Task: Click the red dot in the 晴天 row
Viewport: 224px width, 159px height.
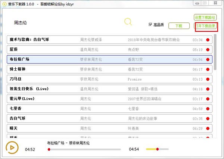Action: (208, 128)
